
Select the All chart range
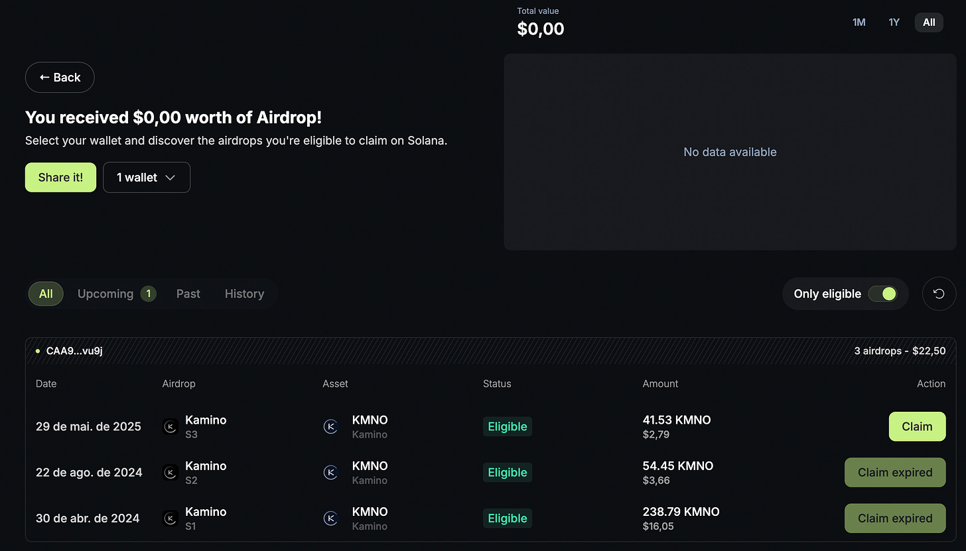929,23
